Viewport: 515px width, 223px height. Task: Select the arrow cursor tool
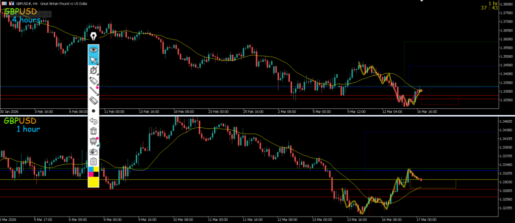coord(94,60)
